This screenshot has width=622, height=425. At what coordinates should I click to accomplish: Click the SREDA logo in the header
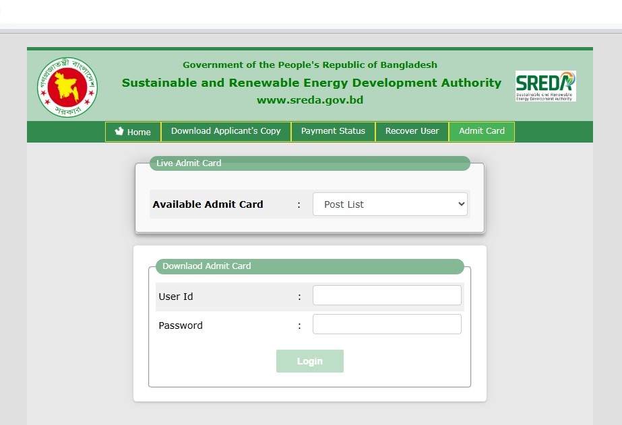545,86
